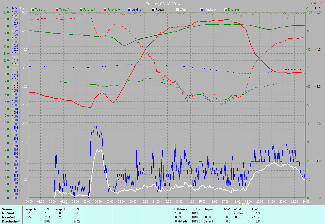325x224 pixels.
Task: Click the date title Freitag, 08.08.2014
Action: pyautogui.click(x=163, y=4)
